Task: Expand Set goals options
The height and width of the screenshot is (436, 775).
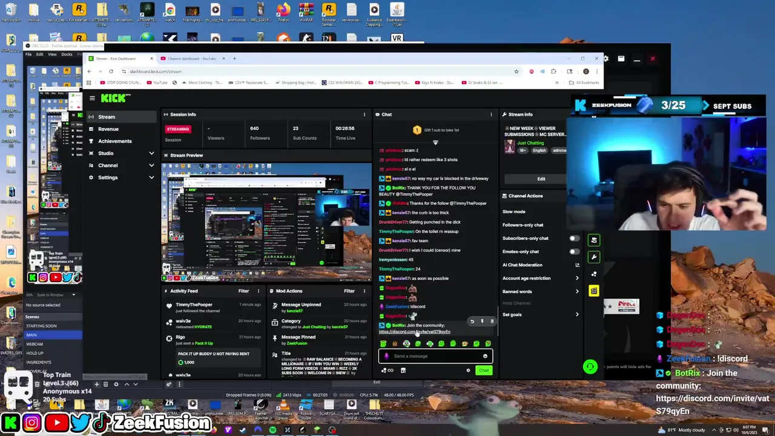Action: pos(577,314)
